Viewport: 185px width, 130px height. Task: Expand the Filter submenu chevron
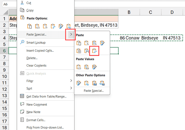71,81
